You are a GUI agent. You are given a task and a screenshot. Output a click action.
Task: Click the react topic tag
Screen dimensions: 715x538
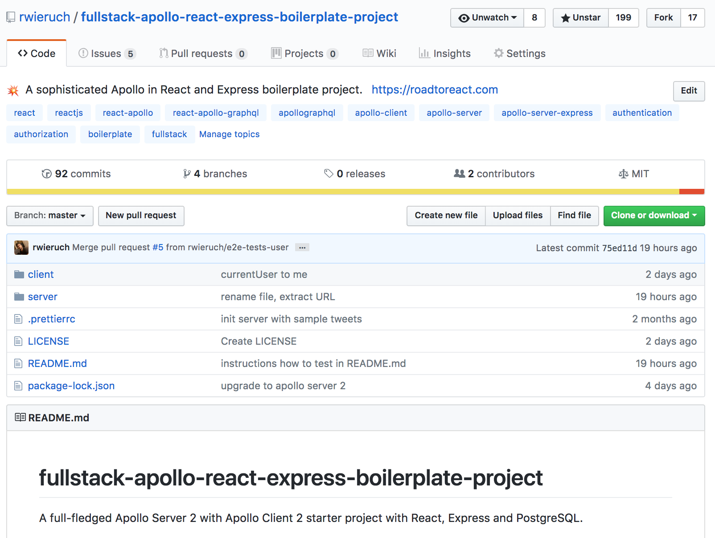click(25, 113)
